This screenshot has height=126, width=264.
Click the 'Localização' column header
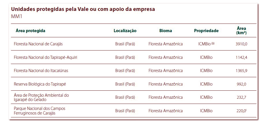coord(125,31)
